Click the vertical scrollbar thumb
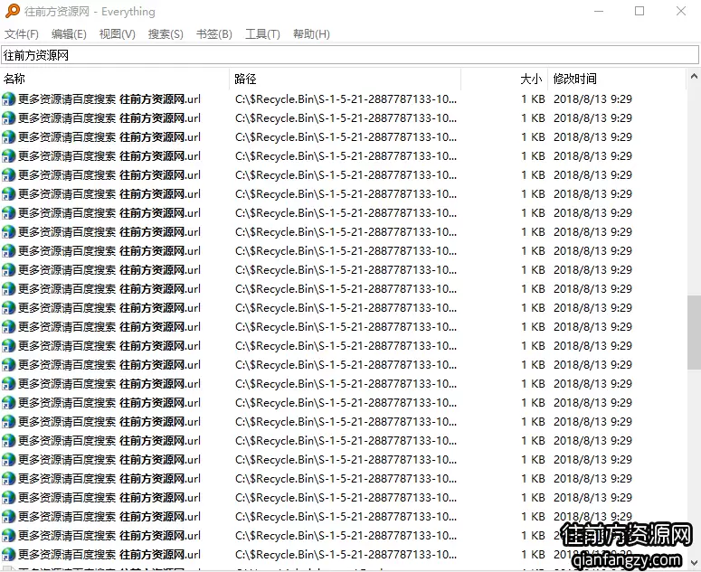Viewport: 701px width, 572px height. click(x=694, y=333)
